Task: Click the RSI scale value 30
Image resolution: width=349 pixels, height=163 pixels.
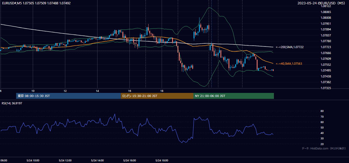Action: 322,139
